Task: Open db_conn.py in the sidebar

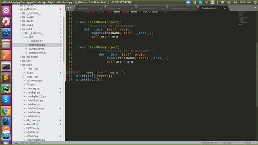Action: [33, 120]
